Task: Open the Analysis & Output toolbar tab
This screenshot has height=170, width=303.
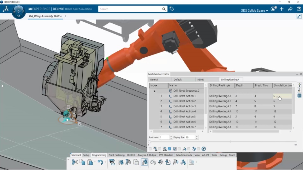Action: point(147,155)
